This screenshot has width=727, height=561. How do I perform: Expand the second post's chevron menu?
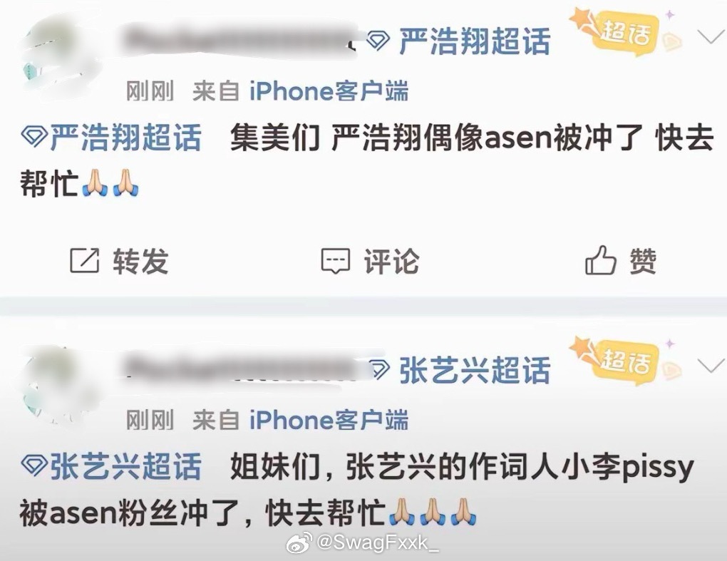point(711,366)
